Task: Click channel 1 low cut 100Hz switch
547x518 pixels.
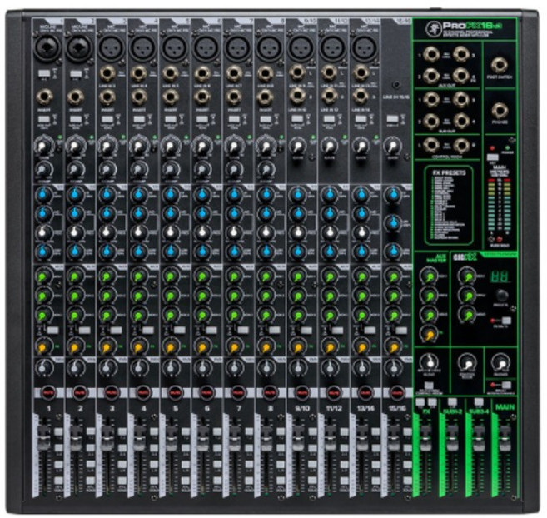Action: pyautogui.click(x=43, y=119)
